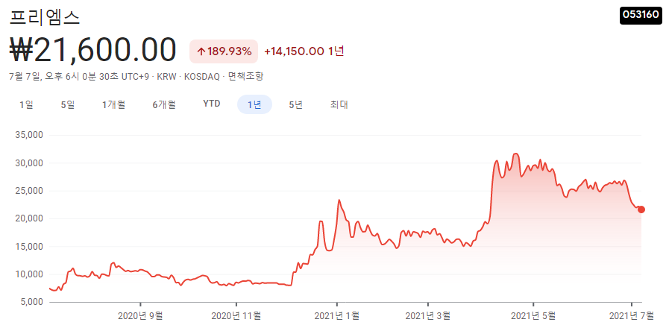Image resolution: width=669 pixels, height=331 pixels.
Task: Click the 프리엠스 stock title
Action: click(44, 17)
